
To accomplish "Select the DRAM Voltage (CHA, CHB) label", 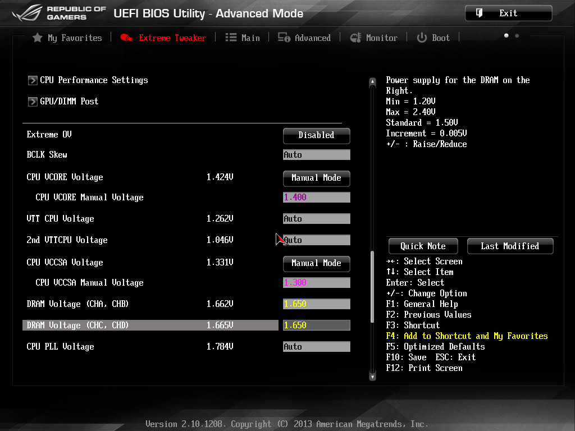I will coord(77,304).
